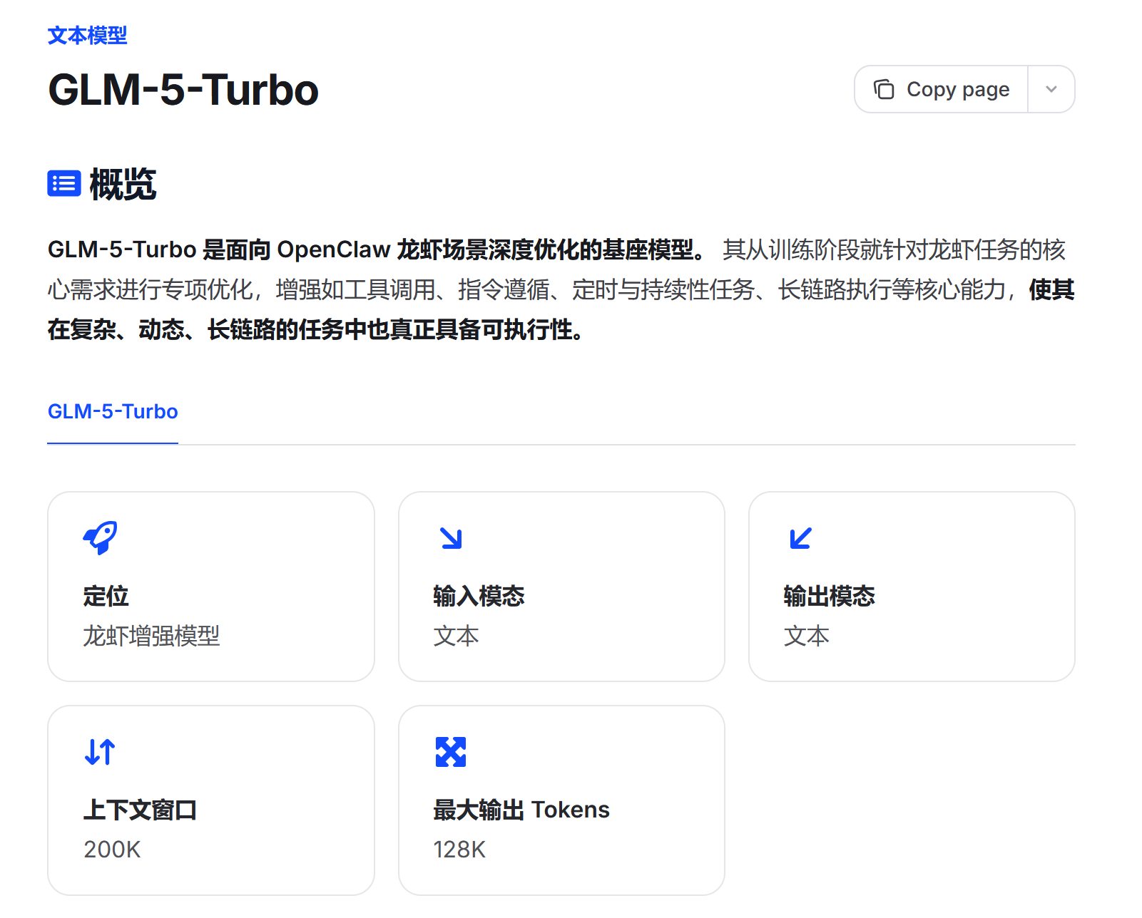Click the expand icon in 最大输出 Tokens card
This screenshot has width=1142, height=918.
[x=451, y=752]
